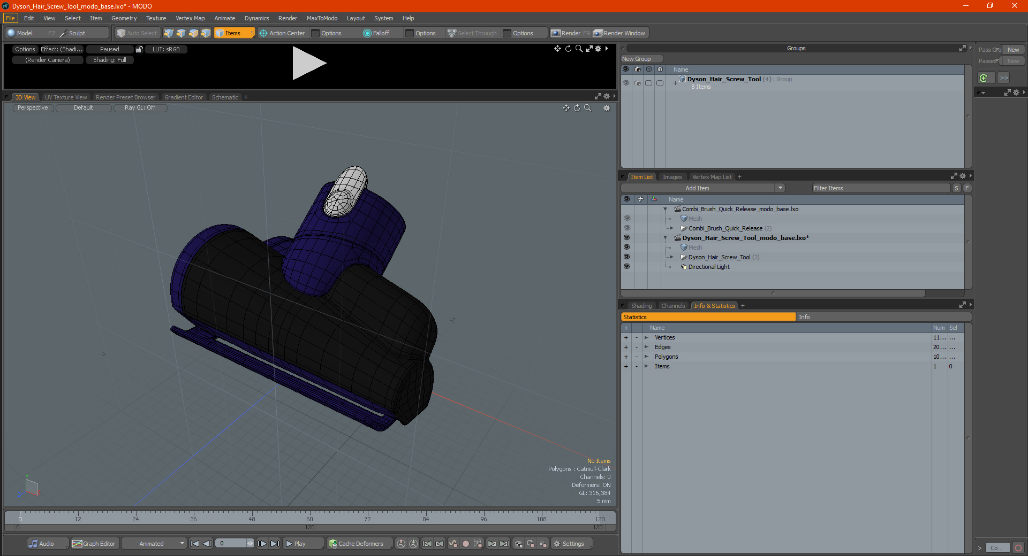1028x556 pixels.
Task: Click the Render Window icon button
Action: tap(620, 33)
